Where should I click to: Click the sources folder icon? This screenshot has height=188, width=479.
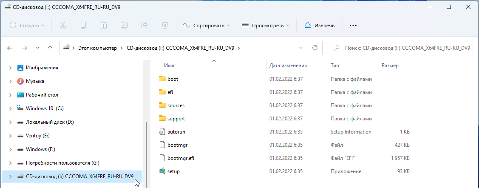click(162, 105)
